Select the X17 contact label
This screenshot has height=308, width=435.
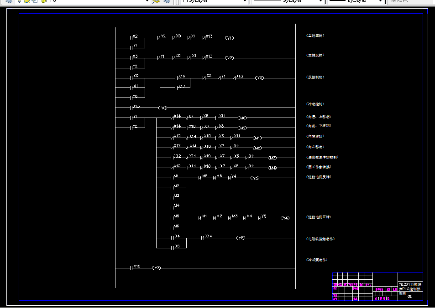[182, 86]
